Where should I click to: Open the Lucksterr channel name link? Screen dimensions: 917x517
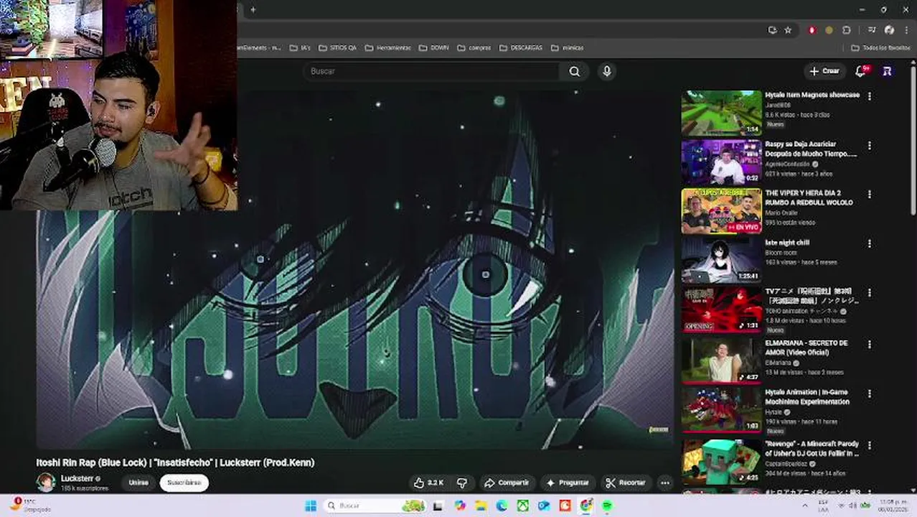click(x=77, y=478)
